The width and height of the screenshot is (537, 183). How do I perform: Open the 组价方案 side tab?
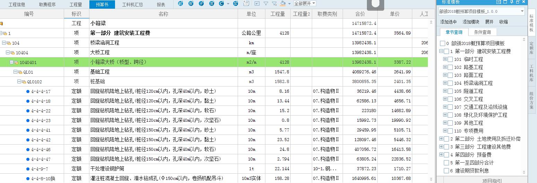(x=532, y=100)
